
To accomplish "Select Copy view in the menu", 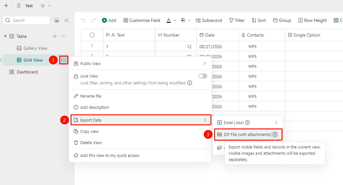I will pyautogui.click(x=140, y=131).
